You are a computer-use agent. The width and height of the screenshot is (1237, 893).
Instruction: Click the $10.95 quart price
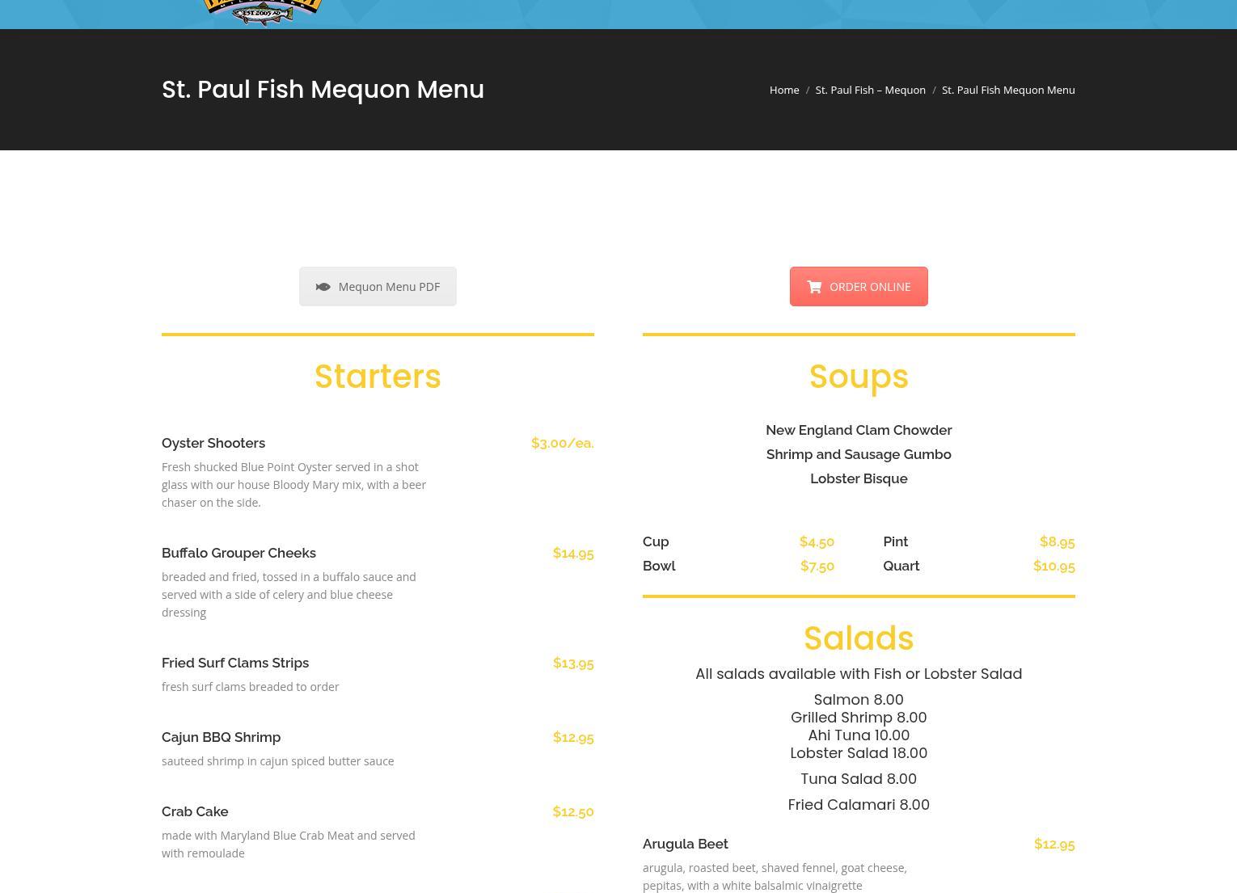pos(1054,566)
